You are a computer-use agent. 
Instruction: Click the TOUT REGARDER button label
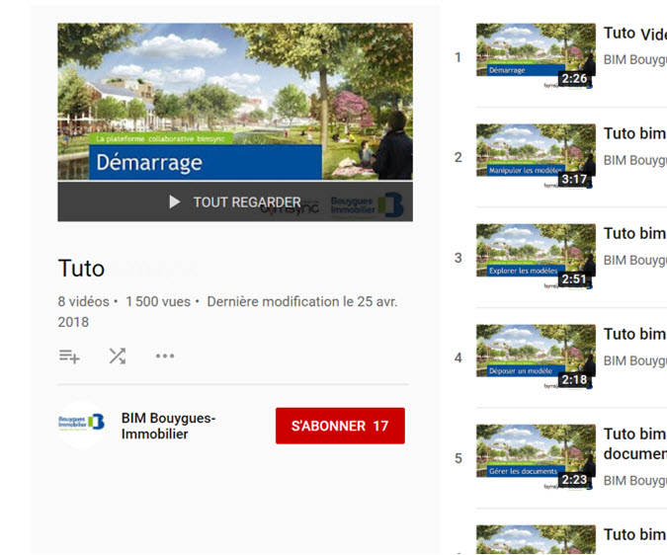click(x=247, y=202)
